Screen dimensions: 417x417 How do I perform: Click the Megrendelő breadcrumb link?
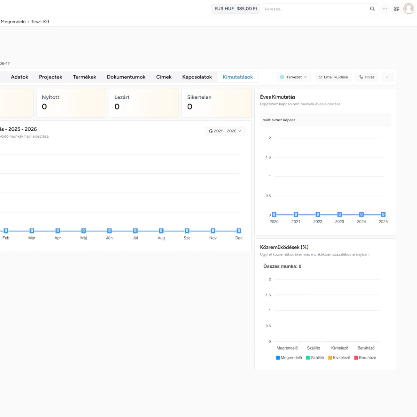(x=13, y=22)
